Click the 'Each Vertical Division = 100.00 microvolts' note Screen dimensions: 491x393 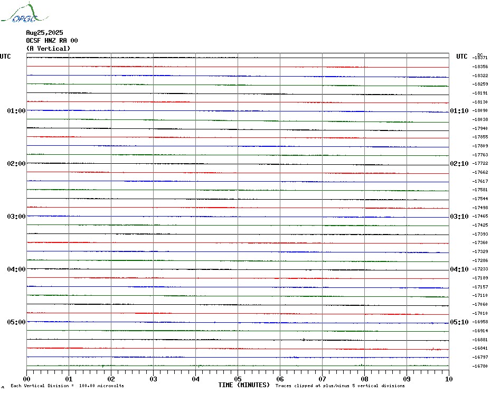click(x=68, y=386)
